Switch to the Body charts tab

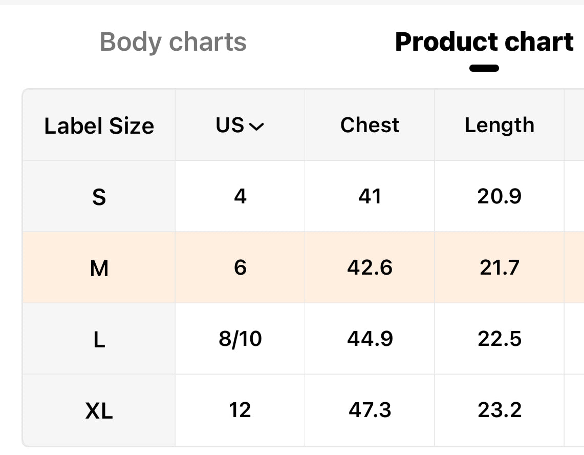[173, 42]
